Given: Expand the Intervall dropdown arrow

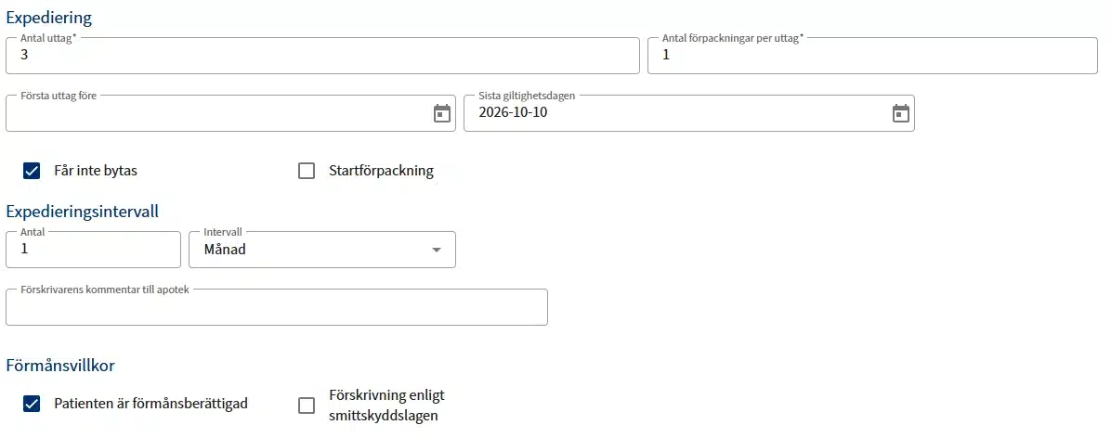Looking at the screenshot, I should (437, 251).
